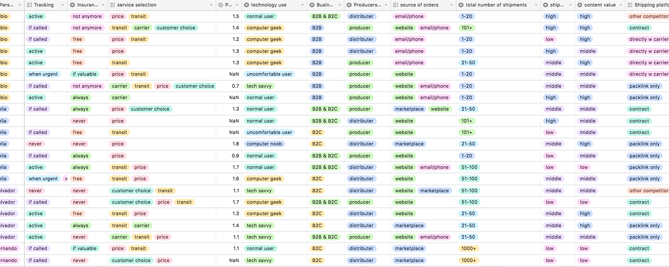Click "computer geek" in the 1.6 row
Viewport: 669px width, 267px height.
[x=264, y=179]
